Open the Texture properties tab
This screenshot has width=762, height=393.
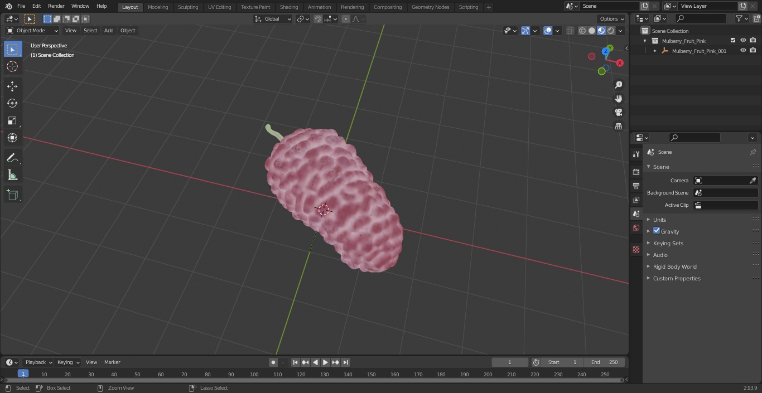click(x=636, y=249)
